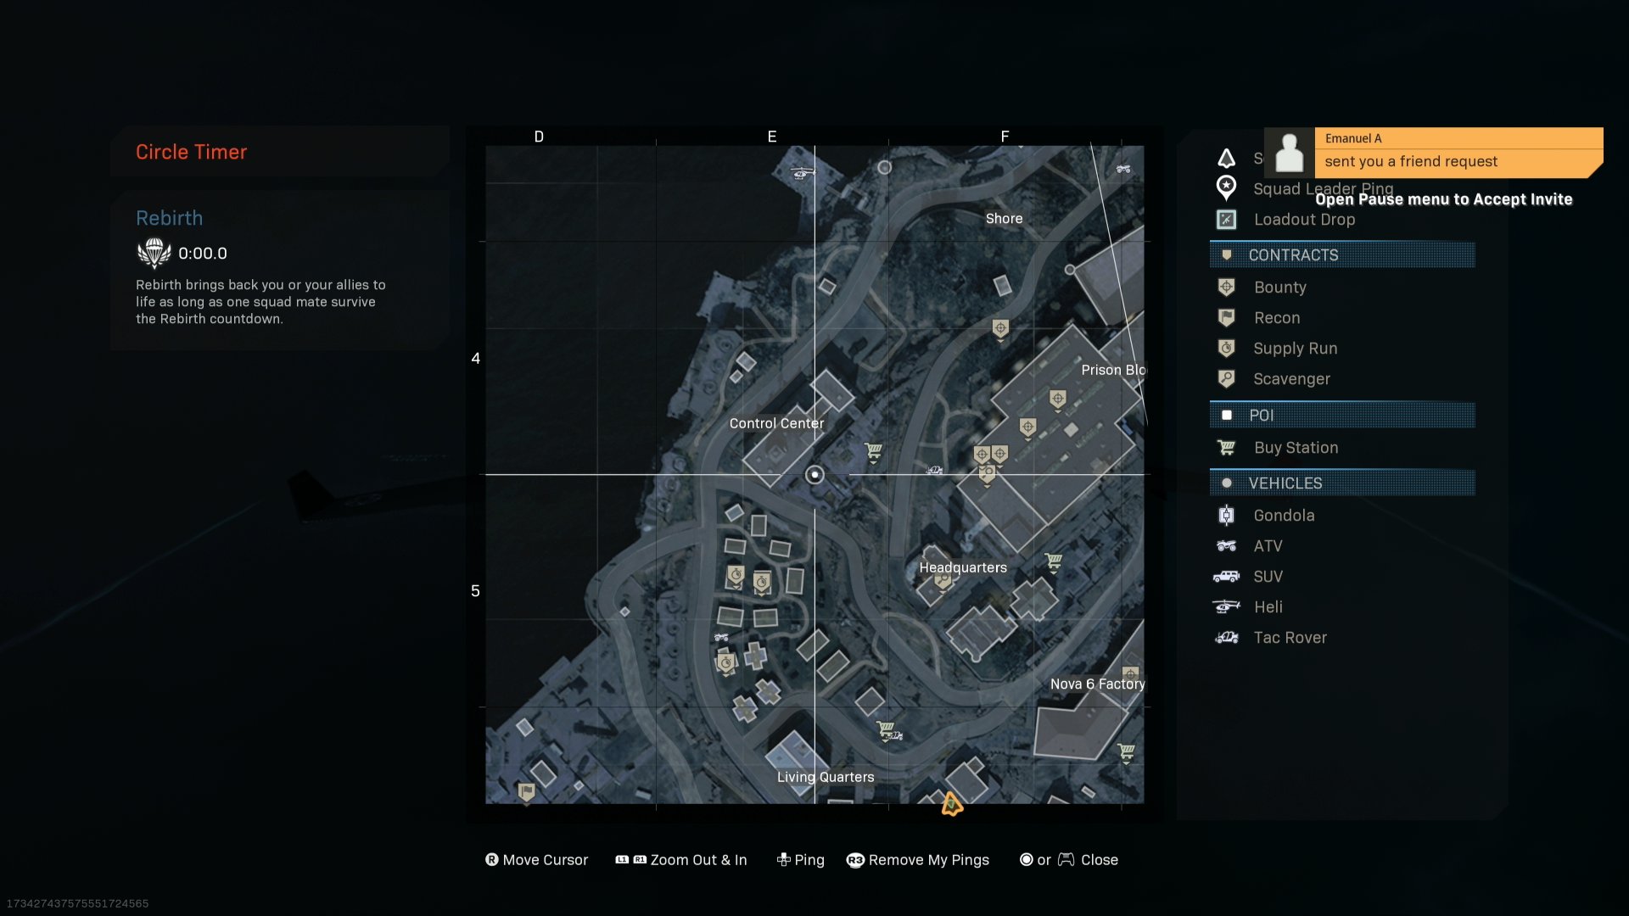1629x916 pixels.
Task: Select the Recon contract icon
Action: click(x=1228, y=316)
